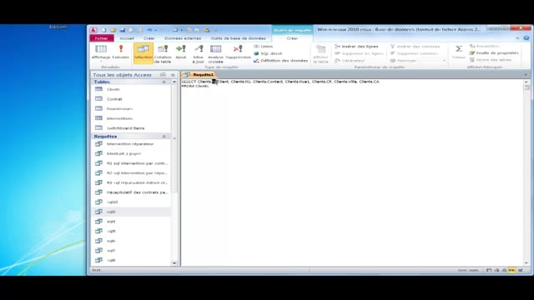Select the Union query option

264,47
